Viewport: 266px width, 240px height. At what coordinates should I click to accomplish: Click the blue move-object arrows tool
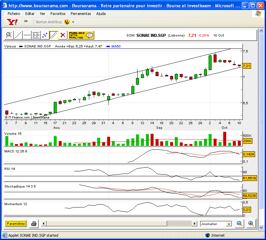pos(45,35)
